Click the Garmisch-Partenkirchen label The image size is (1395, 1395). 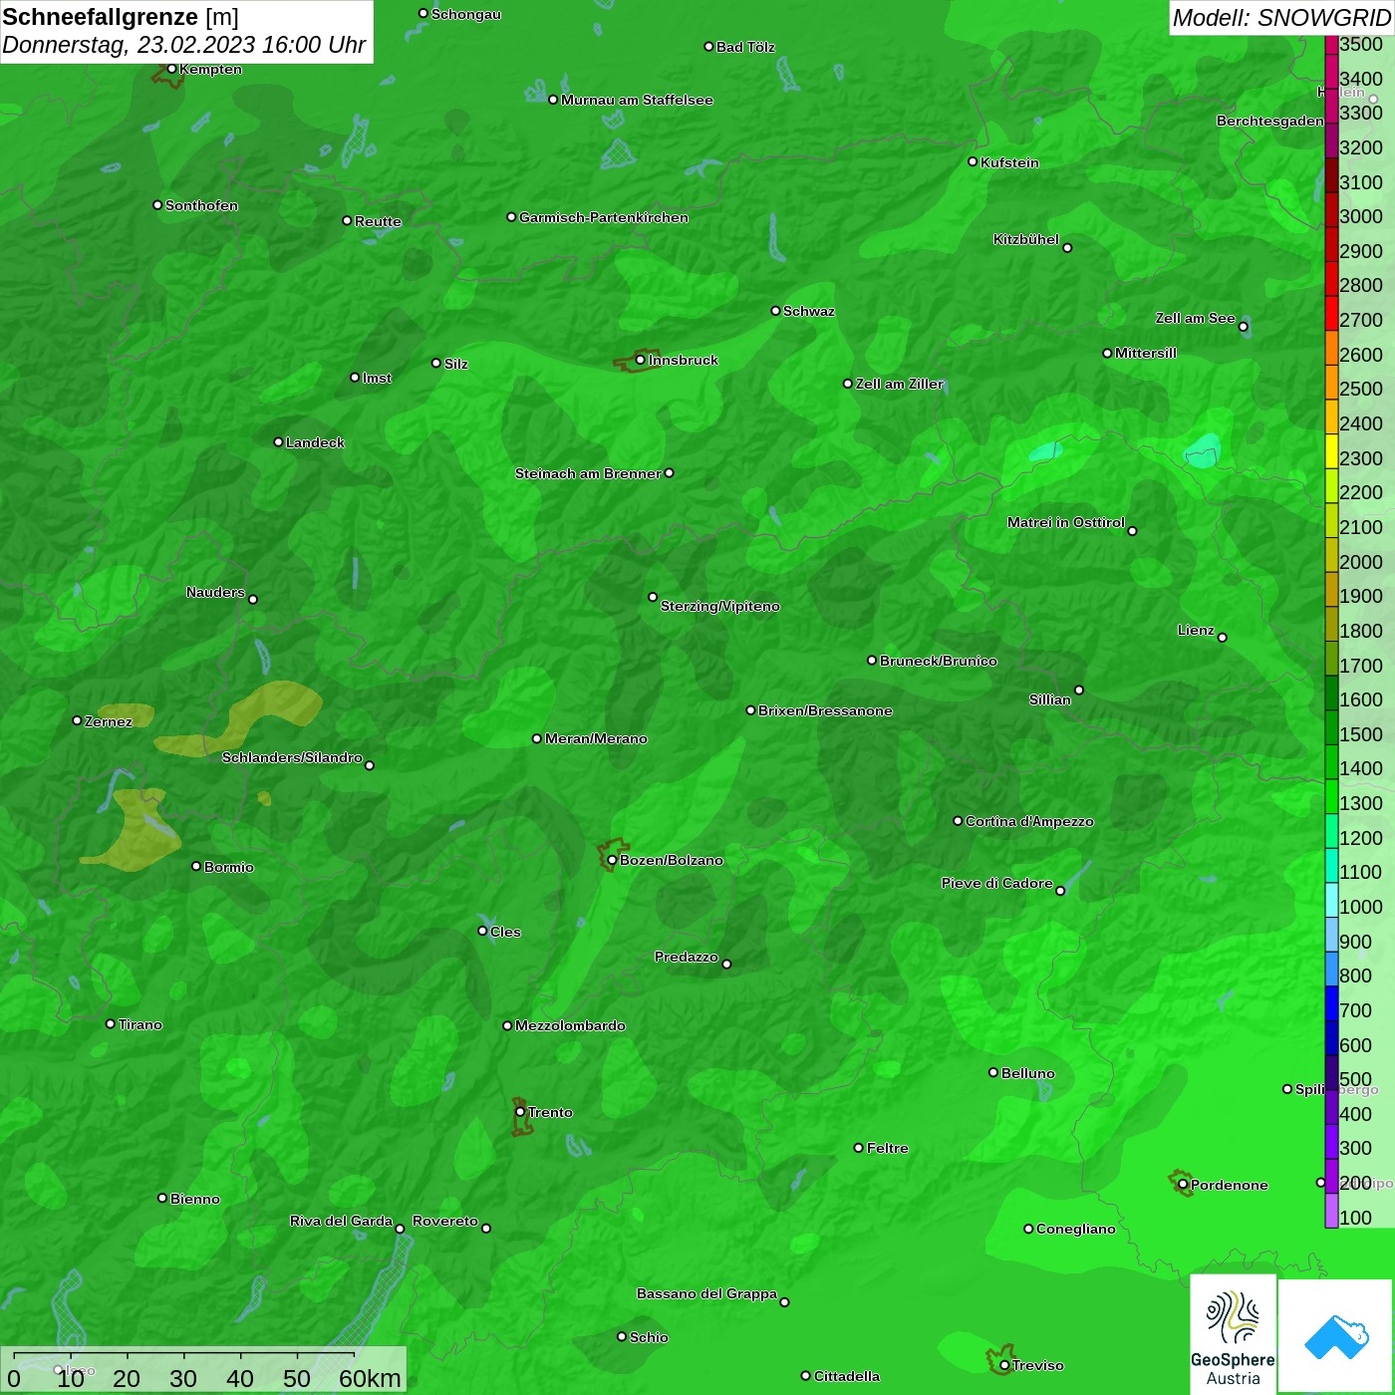pyautogui.click(x=604, y=217)
